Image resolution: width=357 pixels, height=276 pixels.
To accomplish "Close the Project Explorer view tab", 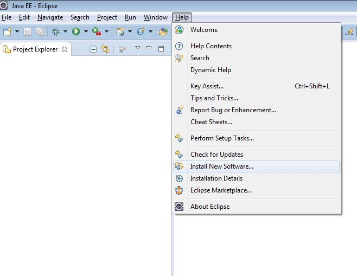I will [x=65, y=49].
